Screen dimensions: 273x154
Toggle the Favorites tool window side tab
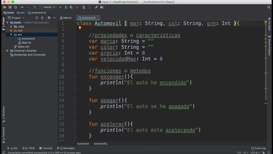(x=3, y=135)
